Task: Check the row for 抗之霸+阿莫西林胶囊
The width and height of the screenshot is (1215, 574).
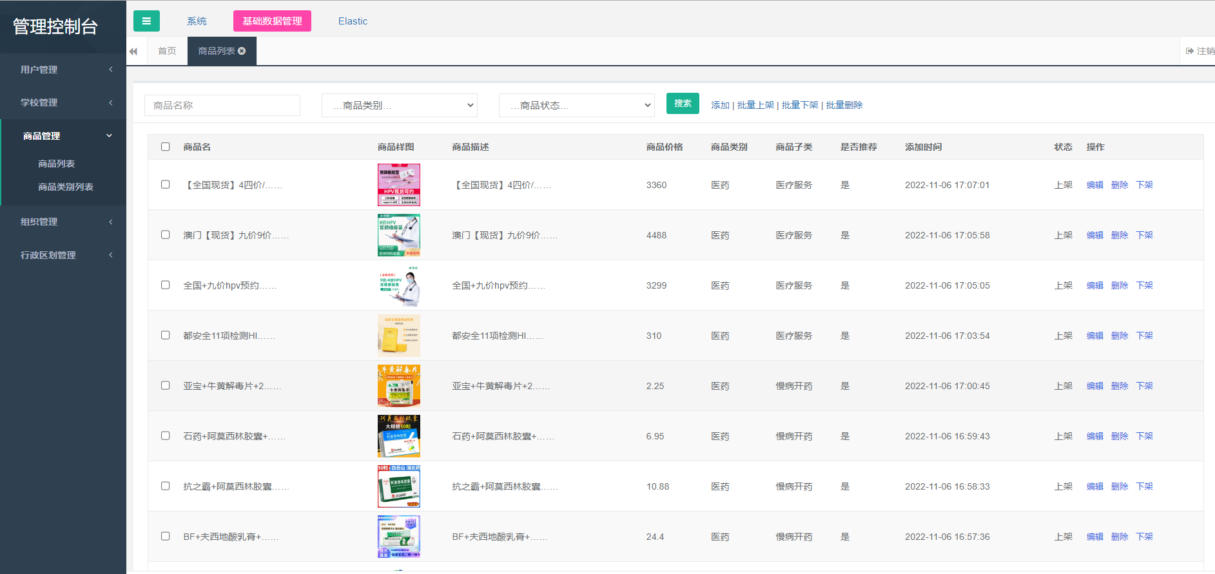Action: coord(166,486)
